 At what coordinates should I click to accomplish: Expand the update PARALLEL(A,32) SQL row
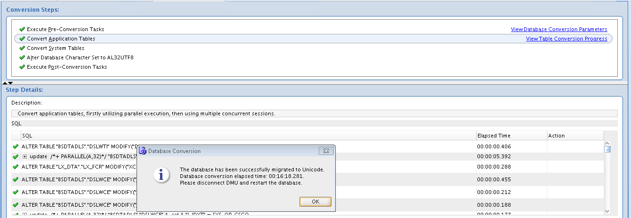[x=25, y=156]
